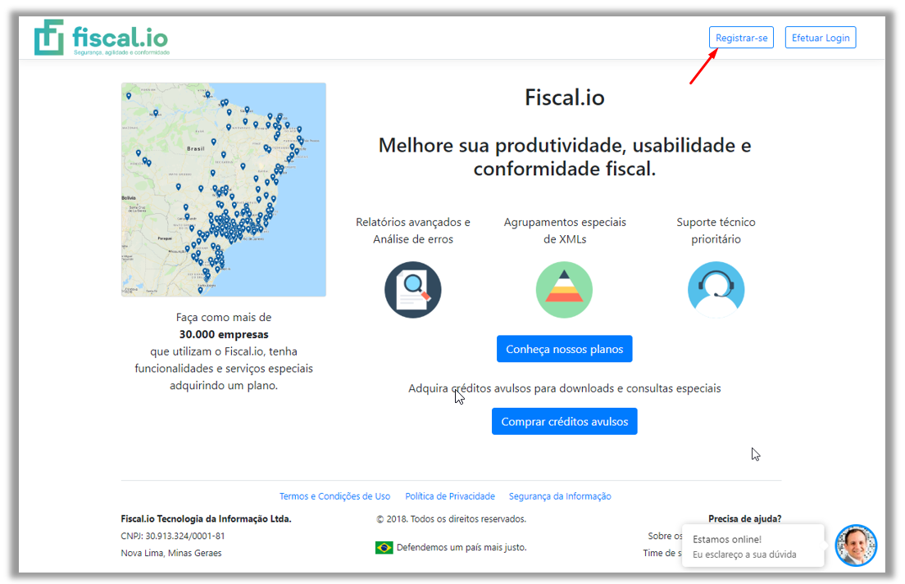Click the fiscal.io logo
The image size is (905, 584).
pyautogui.click(x=101, y=38)
